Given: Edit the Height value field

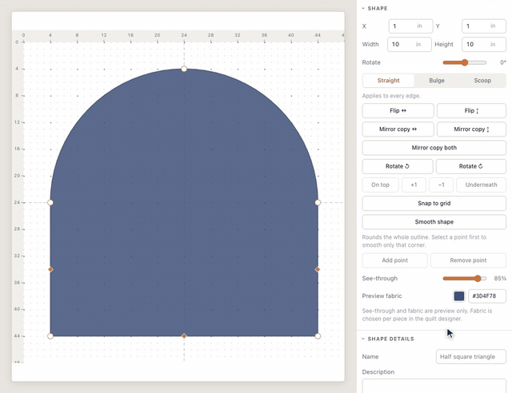Looking at the screenshot, I should coord(483,45).
